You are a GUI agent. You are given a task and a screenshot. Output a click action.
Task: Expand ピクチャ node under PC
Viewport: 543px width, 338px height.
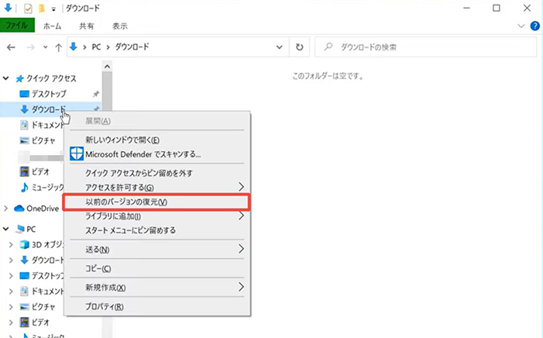[x=11, y=307]
